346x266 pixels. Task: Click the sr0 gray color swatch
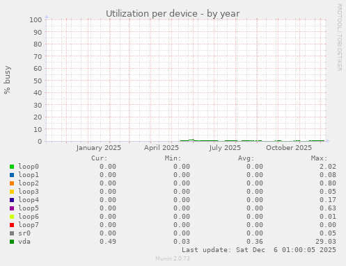pyautogui.click(x=12, y=233)
